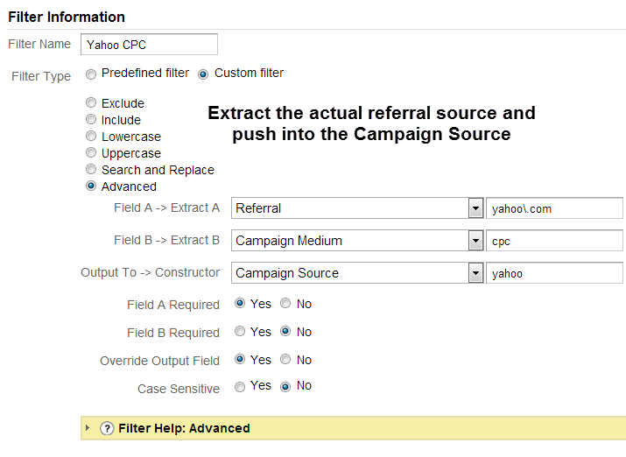
Task: Set Field B Required to Yes
Action: [x=240, y=331]
